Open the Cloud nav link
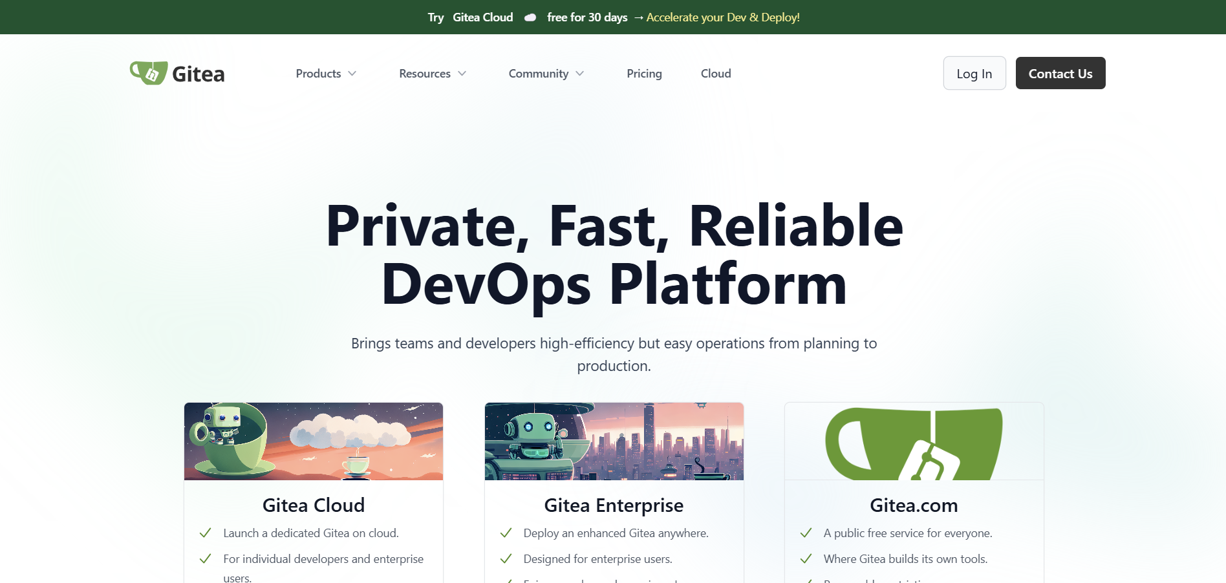This screenshot has height=583, width=1226. click(x=716, y=74)
